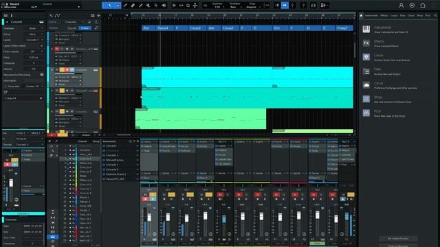Screen dimensions: 440x247
Task: Select Addictive Drums 2 in Instruments list
Action: [116, 174]
